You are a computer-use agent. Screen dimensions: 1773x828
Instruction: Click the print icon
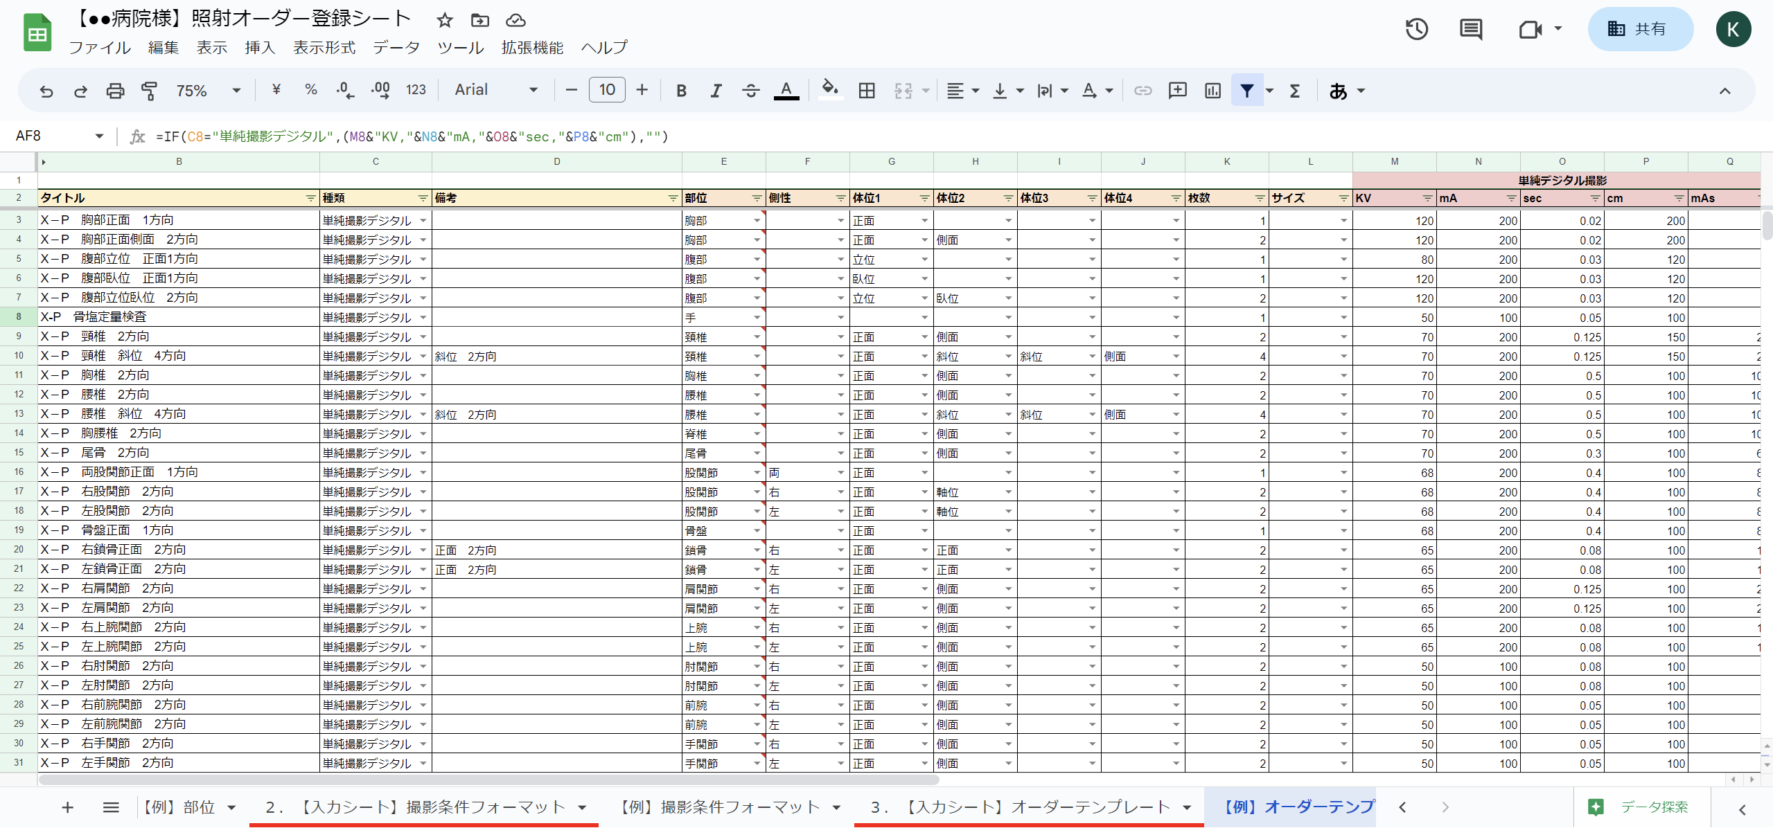pos(115,91)
